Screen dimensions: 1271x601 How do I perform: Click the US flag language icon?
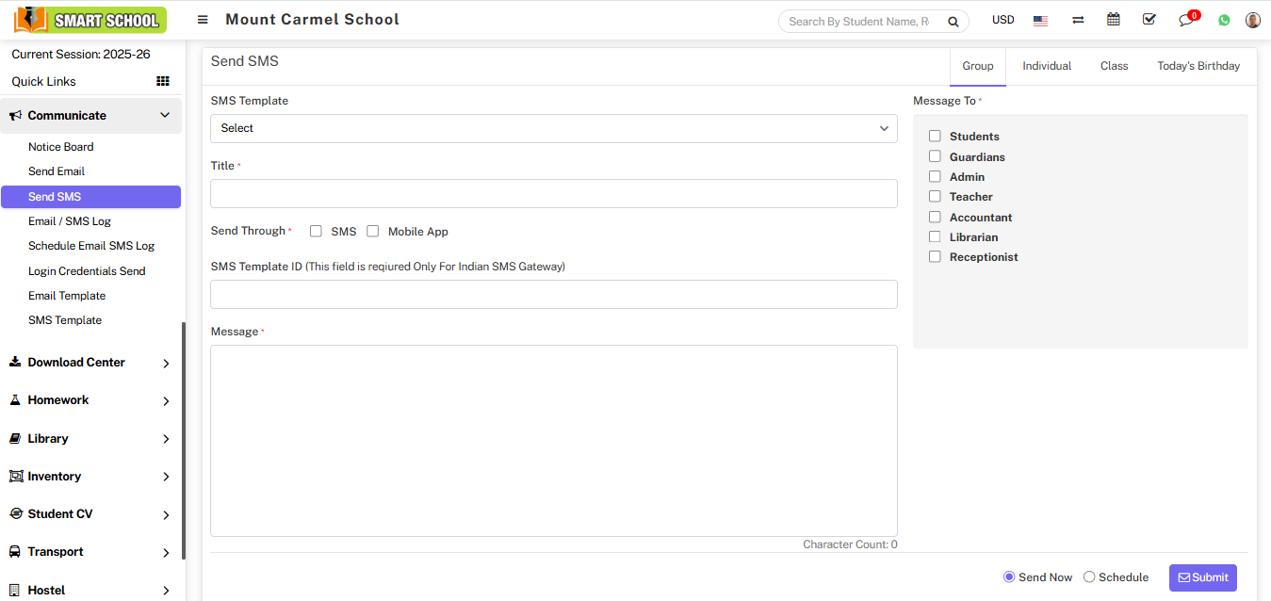tap(1040, 21)
